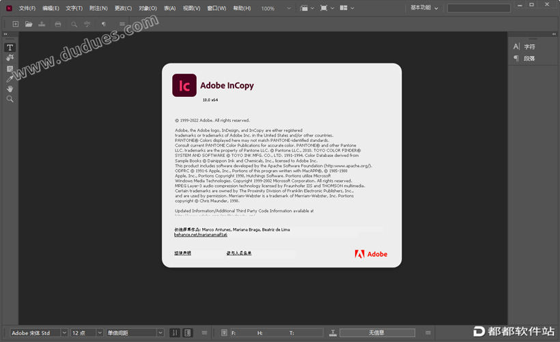The height and width of the screenshot is (342, 560).
Task: Click the 18.0 x64 version text
Action: point(210,100)
